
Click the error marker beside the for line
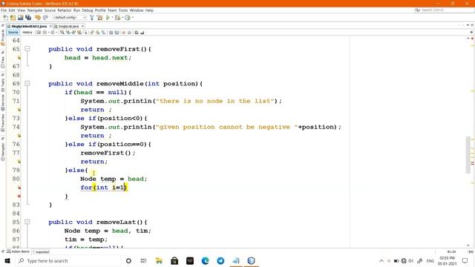coord(19,188)
